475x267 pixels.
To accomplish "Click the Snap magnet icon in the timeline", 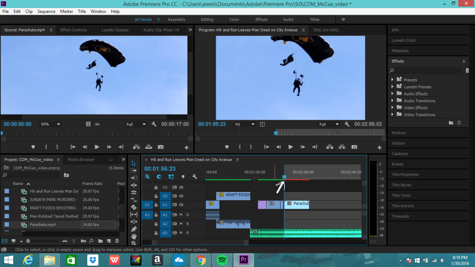I will pos(159,177).
